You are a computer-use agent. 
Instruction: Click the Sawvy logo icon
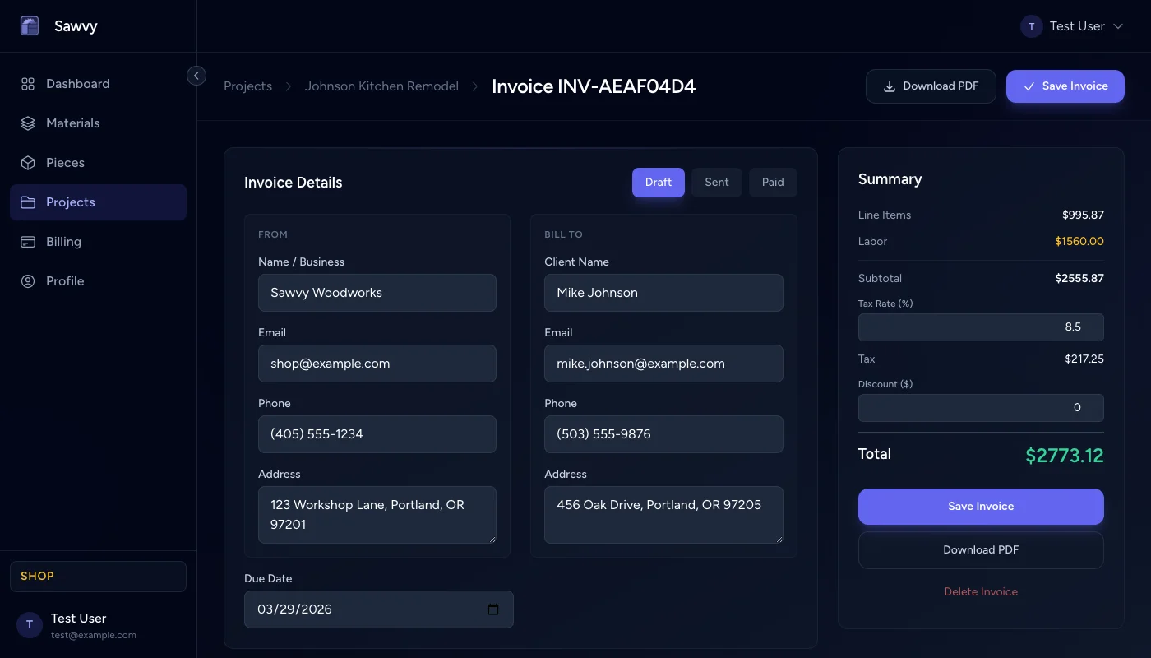tap(30, 25)
